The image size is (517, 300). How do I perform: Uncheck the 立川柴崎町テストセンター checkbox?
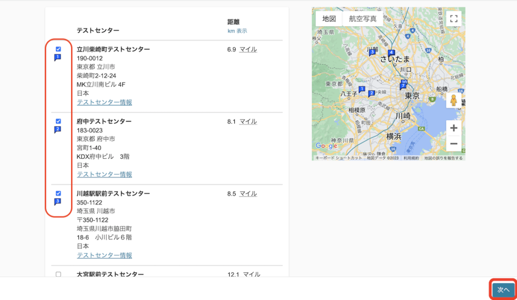(58, 49)
